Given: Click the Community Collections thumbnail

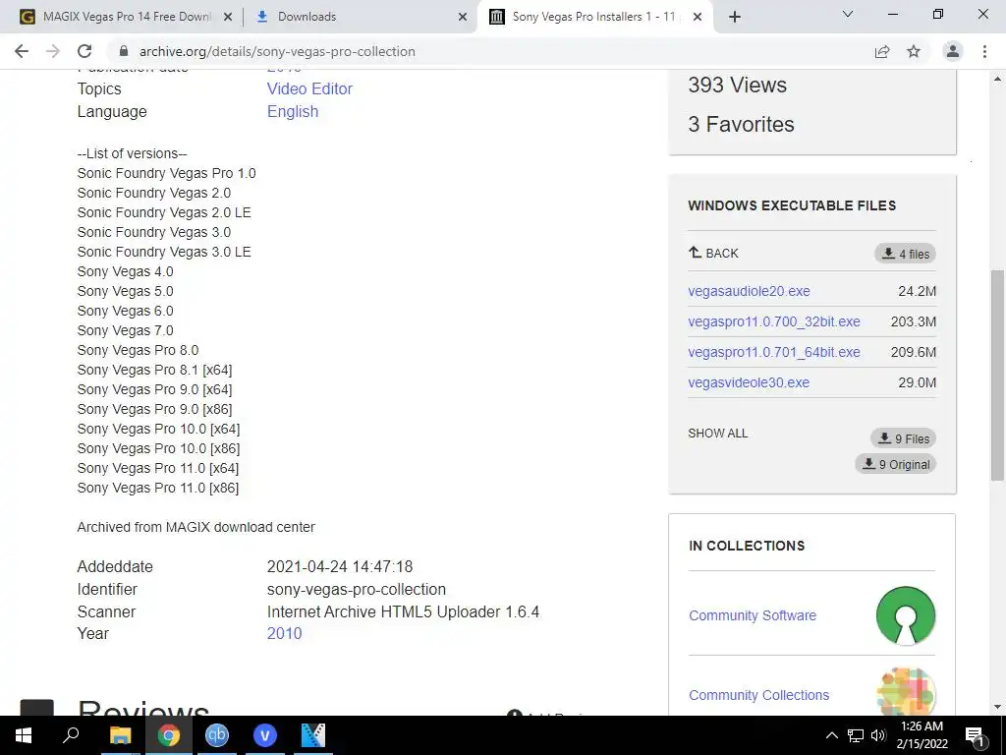Looking at the screenshot, I should tap(905, 691).
